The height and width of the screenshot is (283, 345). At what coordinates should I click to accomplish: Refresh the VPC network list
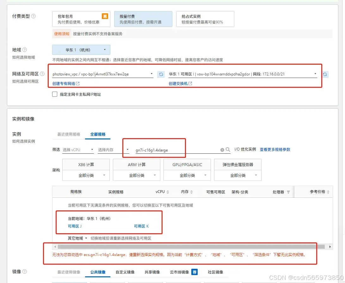(161, 74)
